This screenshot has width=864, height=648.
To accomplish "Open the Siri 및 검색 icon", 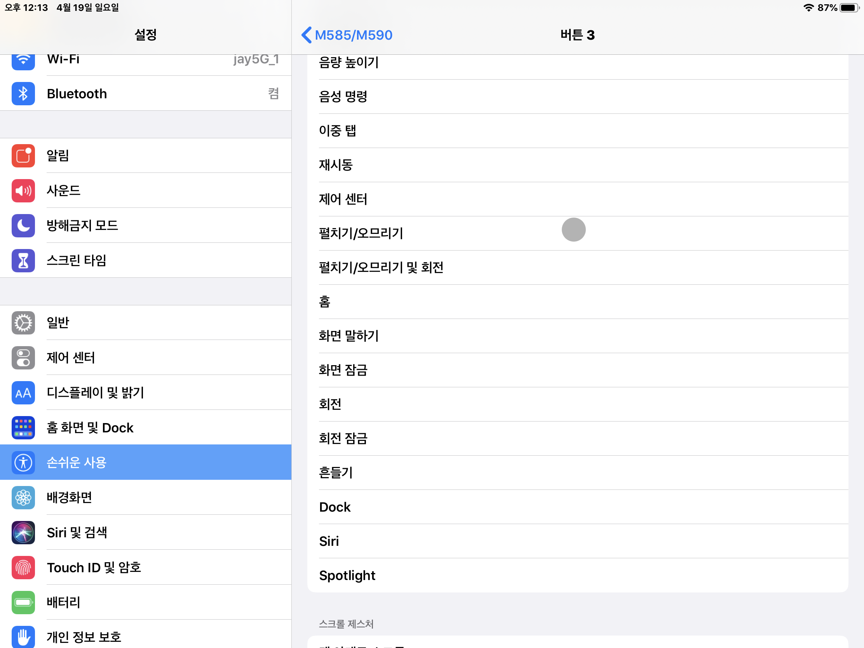I will pos(23,532).
